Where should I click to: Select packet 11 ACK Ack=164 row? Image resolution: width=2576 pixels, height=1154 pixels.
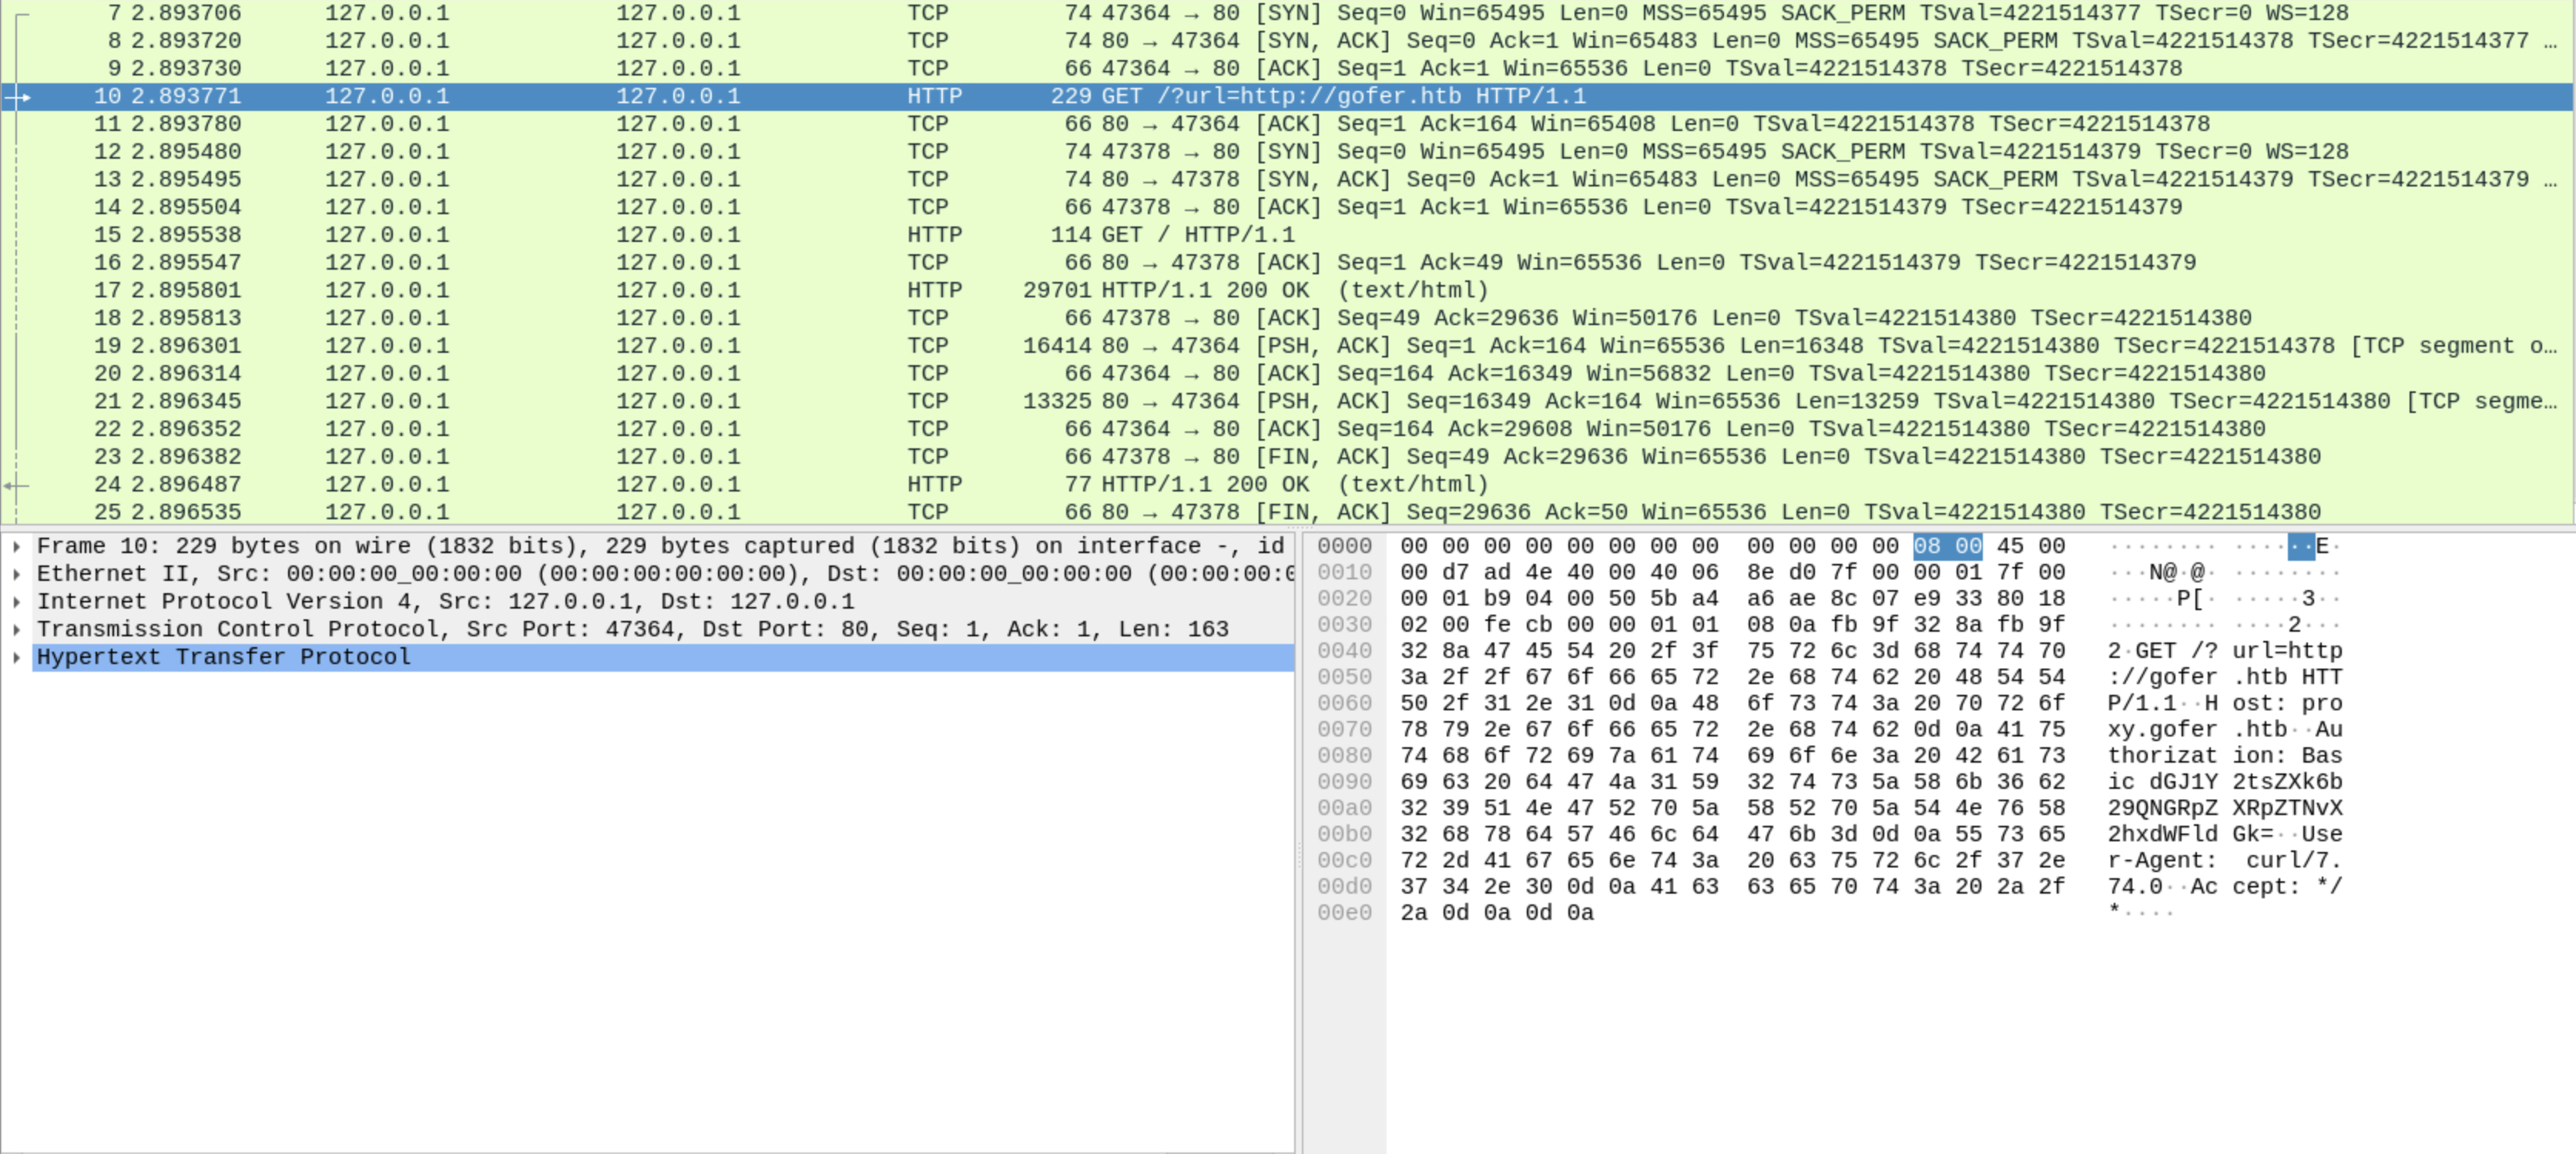pos(1287,124)
